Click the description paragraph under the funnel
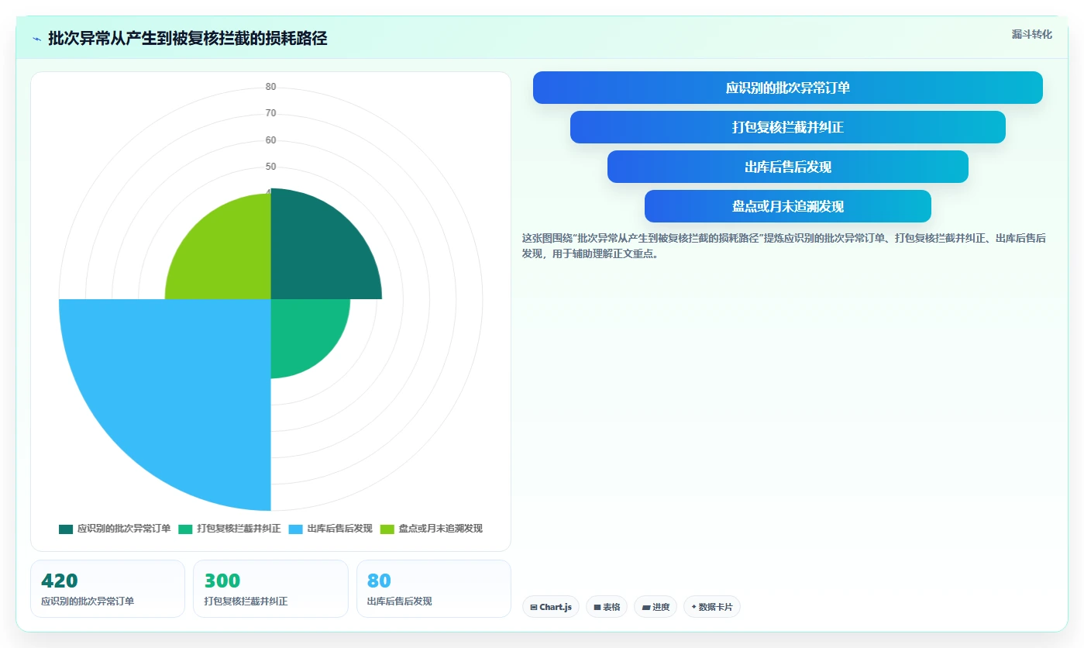The height and width of the screenshot is (648, 1084). click(784, 246)
